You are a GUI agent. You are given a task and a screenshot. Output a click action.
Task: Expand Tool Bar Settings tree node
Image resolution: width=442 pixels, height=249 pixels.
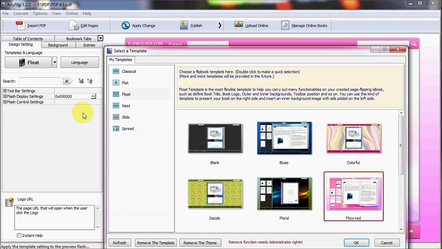click(x=5, y=91)
